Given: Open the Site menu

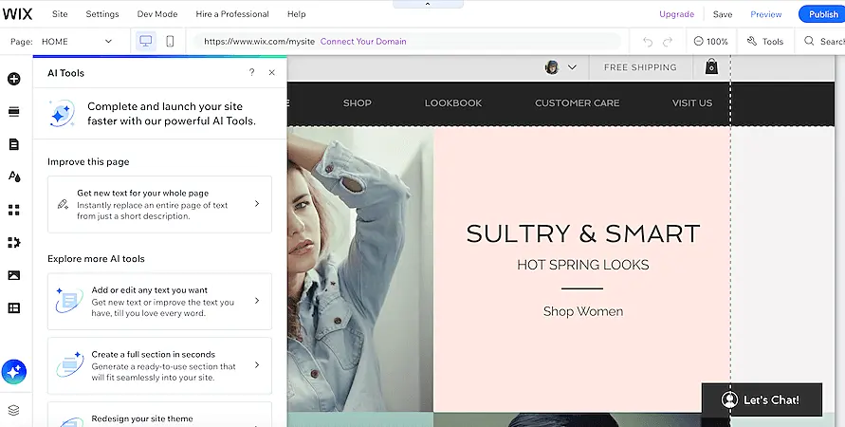Looking at the screenshot, I should [60, 14].
